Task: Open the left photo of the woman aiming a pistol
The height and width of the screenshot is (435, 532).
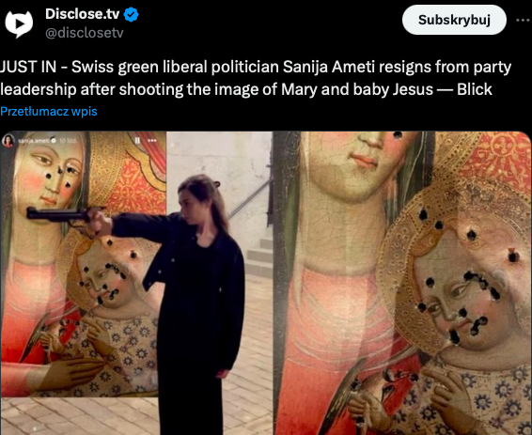Action: [x=136, y=283]
